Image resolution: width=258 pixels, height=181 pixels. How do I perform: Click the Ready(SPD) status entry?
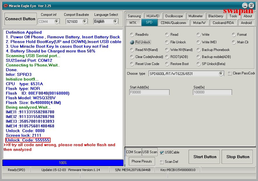click(16, 170)
